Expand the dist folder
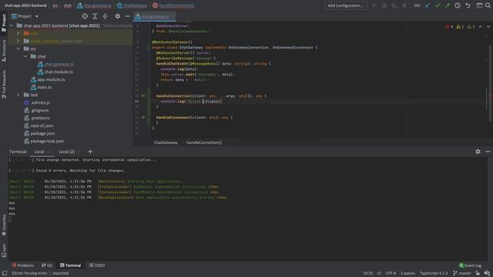This screenshot has height=277, width=493. coord(18,33)
